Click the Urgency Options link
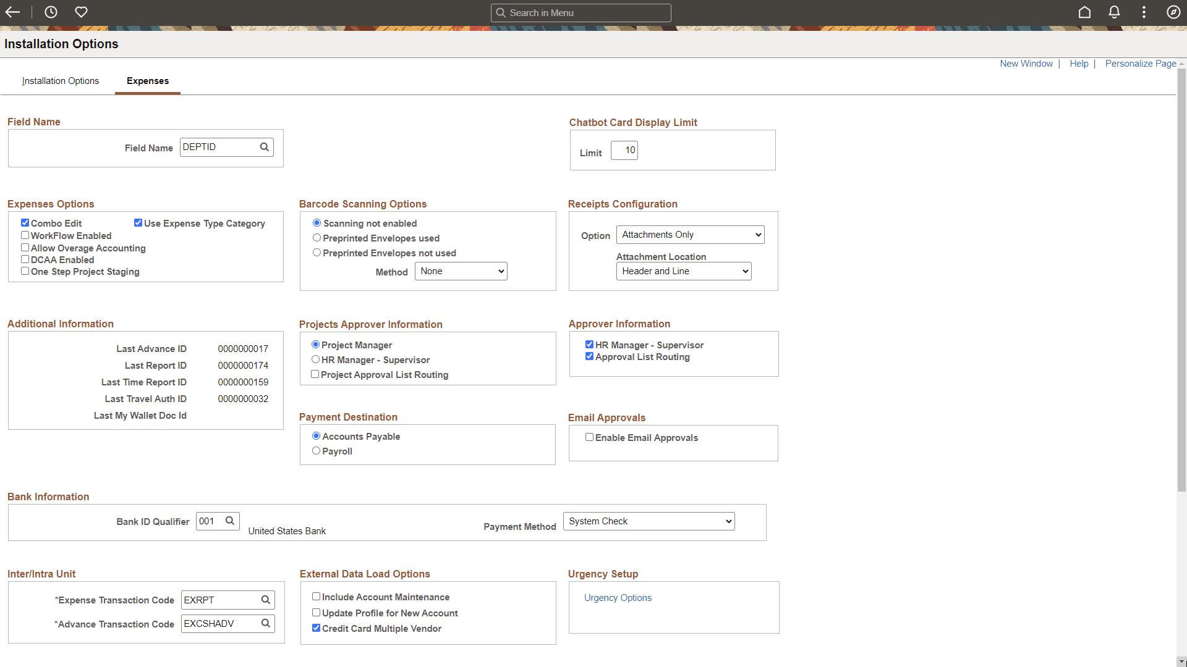This screenshot has height=667, width=1187. click(617, 597)
